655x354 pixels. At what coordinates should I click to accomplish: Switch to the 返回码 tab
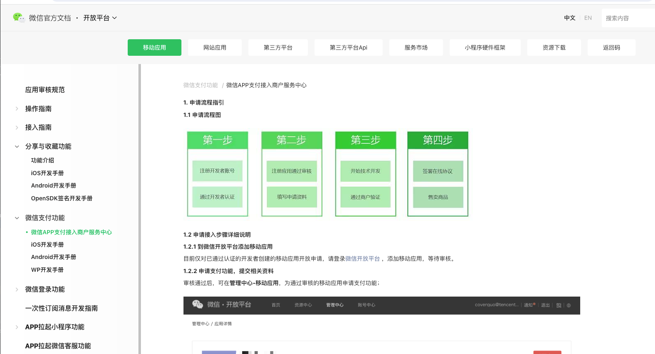[612, 48]
